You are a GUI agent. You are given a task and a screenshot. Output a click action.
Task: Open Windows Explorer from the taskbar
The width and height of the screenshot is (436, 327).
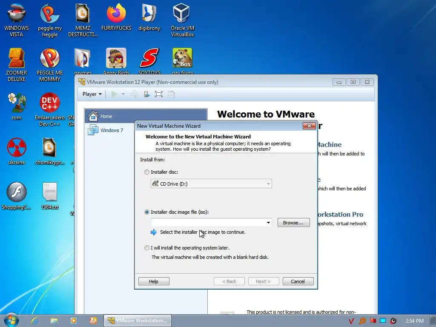click(54, 321)
